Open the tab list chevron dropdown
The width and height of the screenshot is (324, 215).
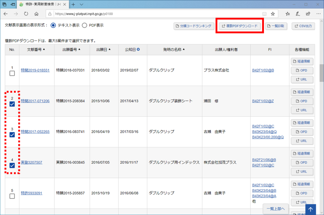coord(81,4)
